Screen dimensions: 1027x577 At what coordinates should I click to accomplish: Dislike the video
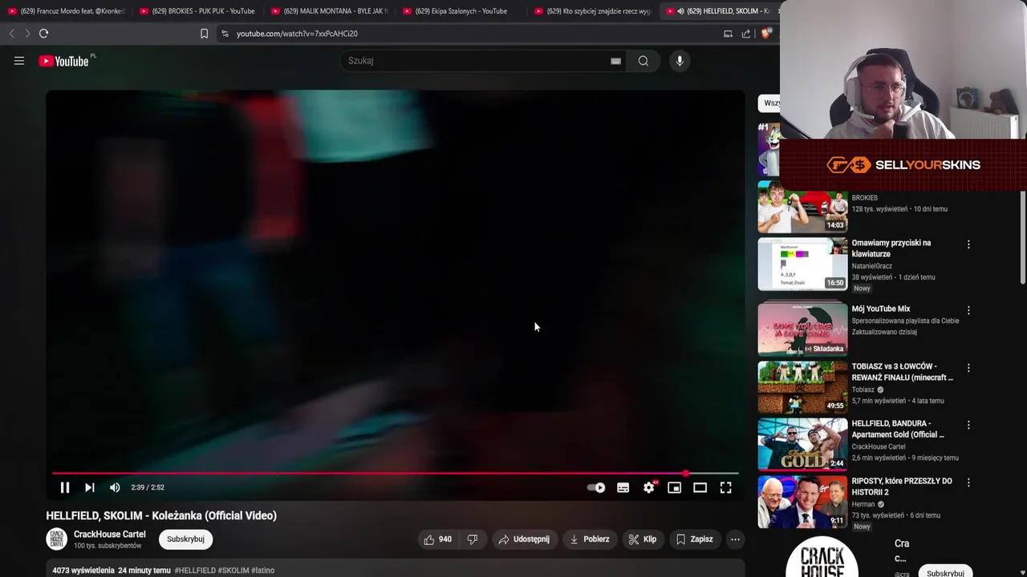pos(473,539)
